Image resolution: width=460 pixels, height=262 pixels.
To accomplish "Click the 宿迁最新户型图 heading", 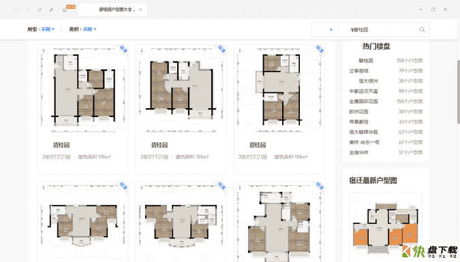I will click(373, 180).
